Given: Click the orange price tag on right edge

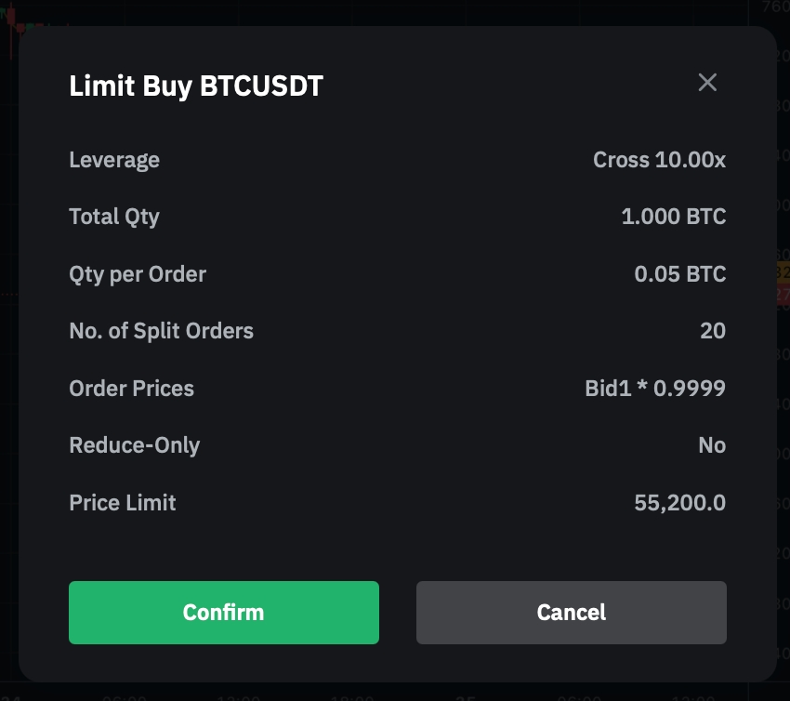Looking at the screenshot, I should 783,272.
